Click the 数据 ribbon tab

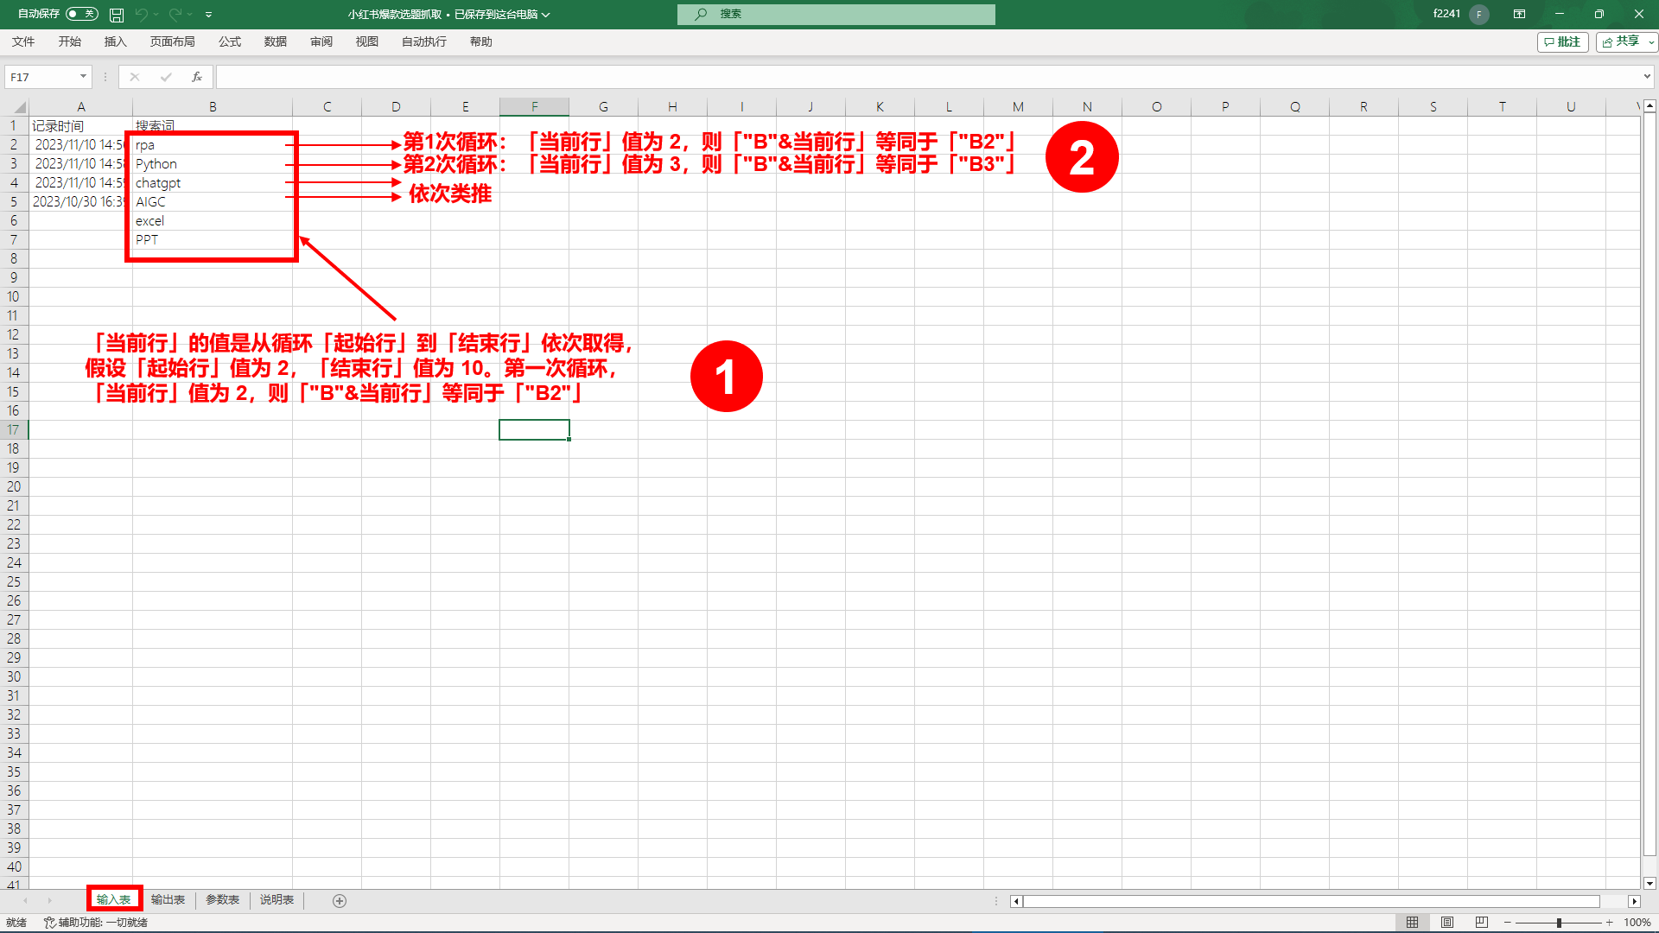click(x=275, y=42)
